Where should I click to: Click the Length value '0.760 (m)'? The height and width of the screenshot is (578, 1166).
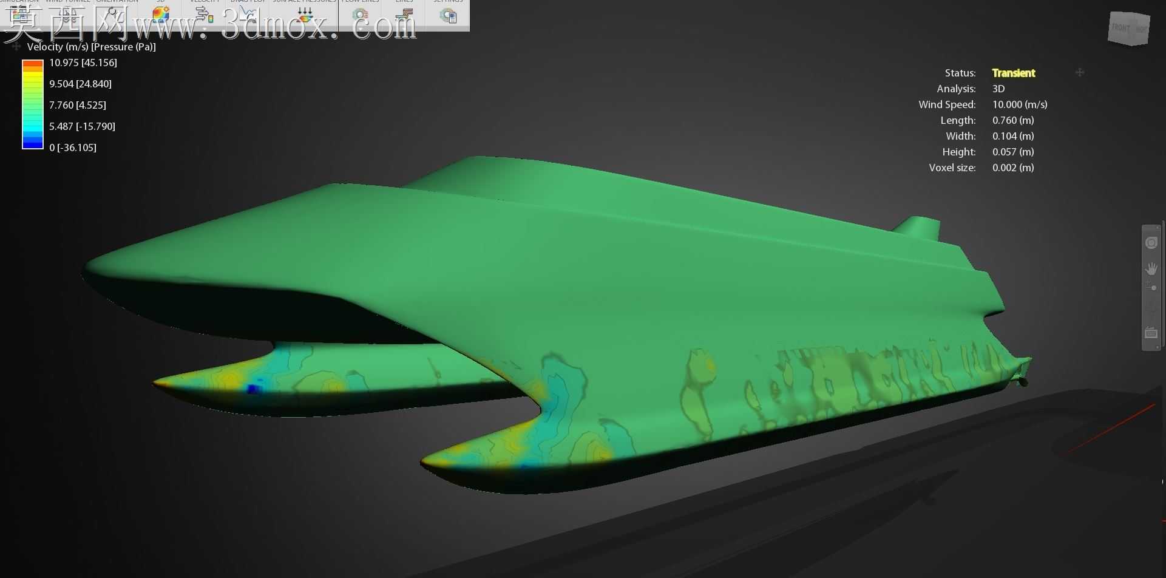[1013, 120]
